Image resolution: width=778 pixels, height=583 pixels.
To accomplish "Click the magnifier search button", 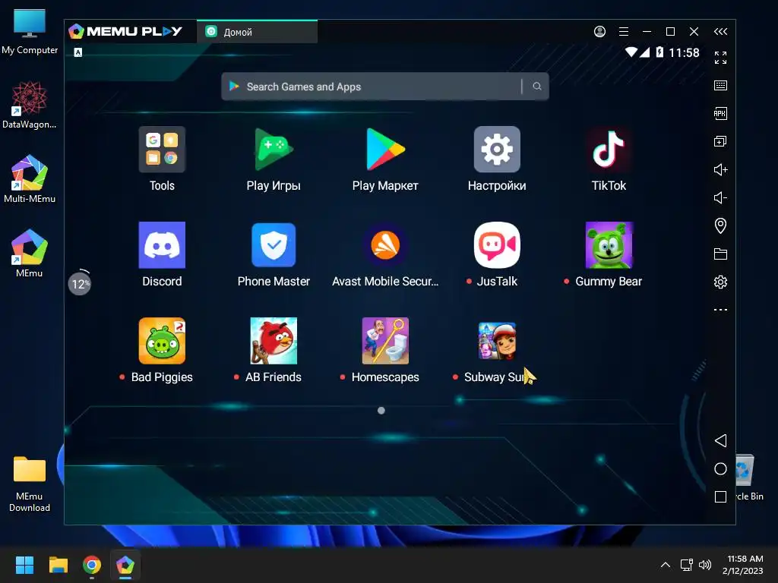I will (x=537, y=87).
